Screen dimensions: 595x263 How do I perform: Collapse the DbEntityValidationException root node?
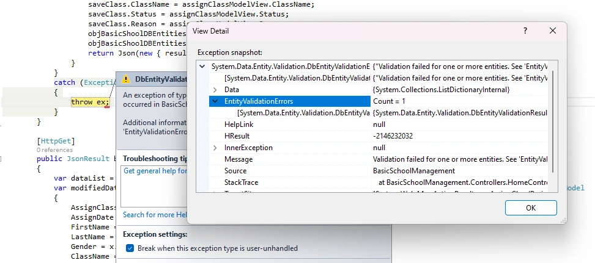click(x=202, y=67)
